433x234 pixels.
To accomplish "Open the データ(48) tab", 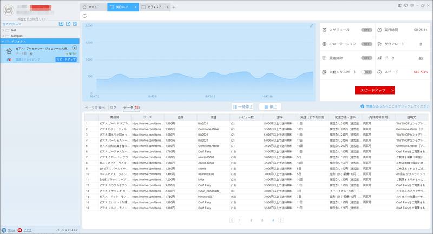I will pos(132,107).
